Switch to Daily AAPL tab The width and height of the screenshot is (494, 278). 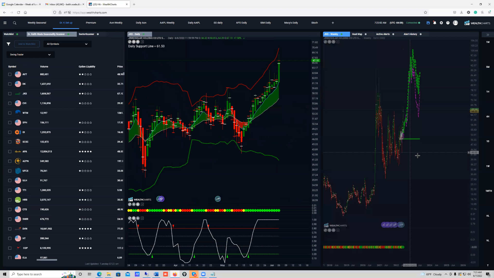coord(194,23)
